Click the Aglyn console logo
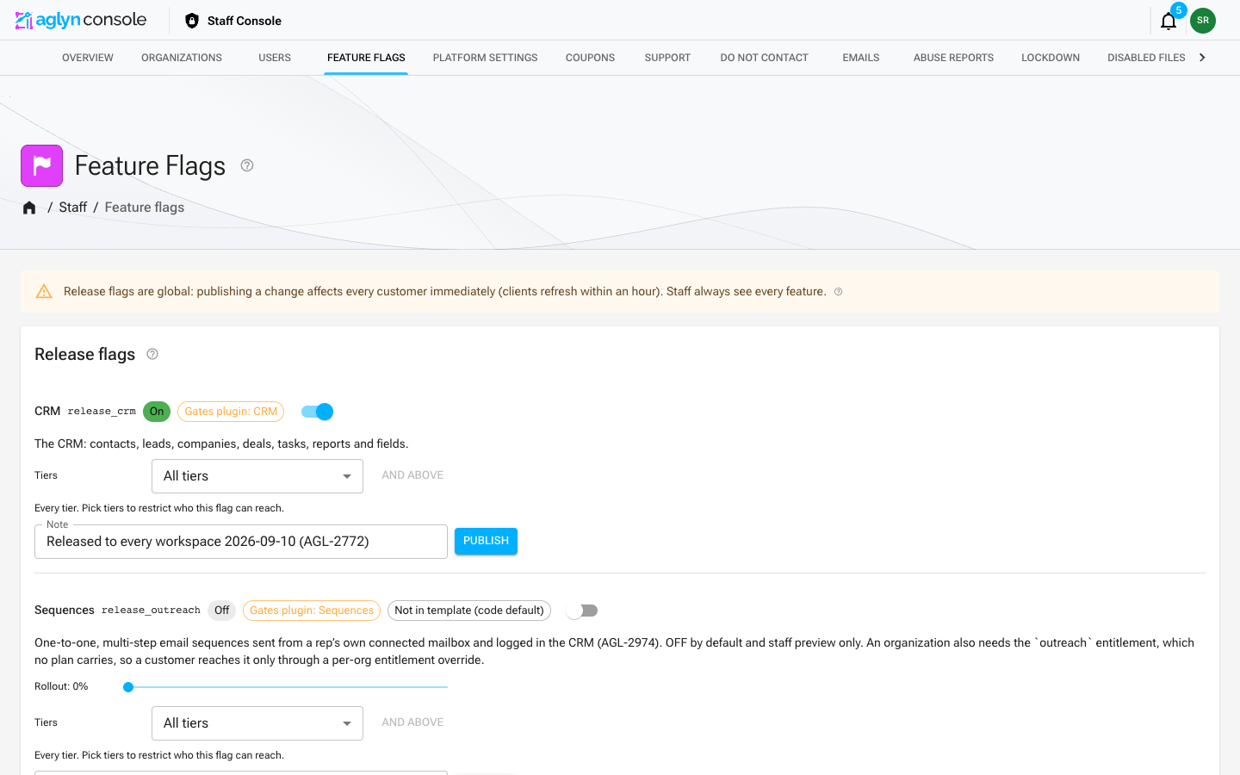Image resolution: width=1240 pixels, height=775 pixels. pos(81,20)
